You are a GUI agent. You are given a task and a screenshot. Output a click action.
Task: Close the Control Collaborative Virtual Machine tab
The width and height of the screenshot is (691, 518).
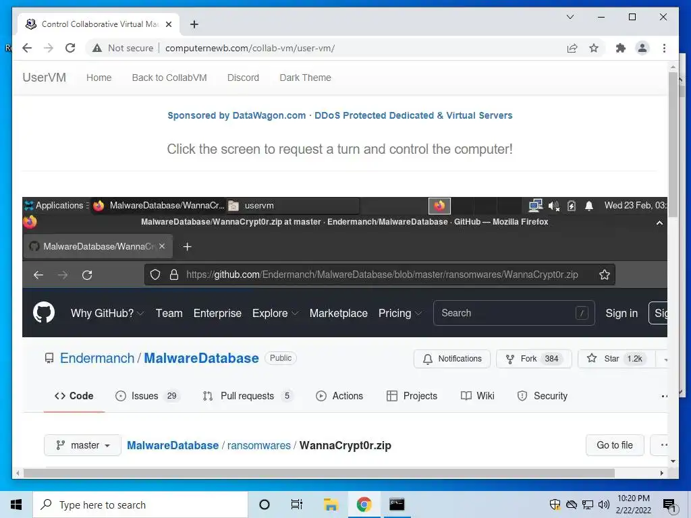click(168, 24)
